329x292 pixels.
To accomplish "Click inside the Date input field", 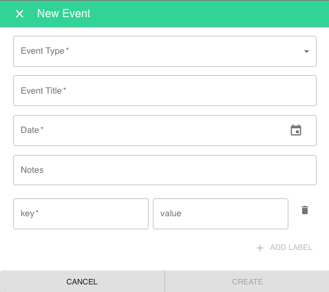I will [164, 130].
